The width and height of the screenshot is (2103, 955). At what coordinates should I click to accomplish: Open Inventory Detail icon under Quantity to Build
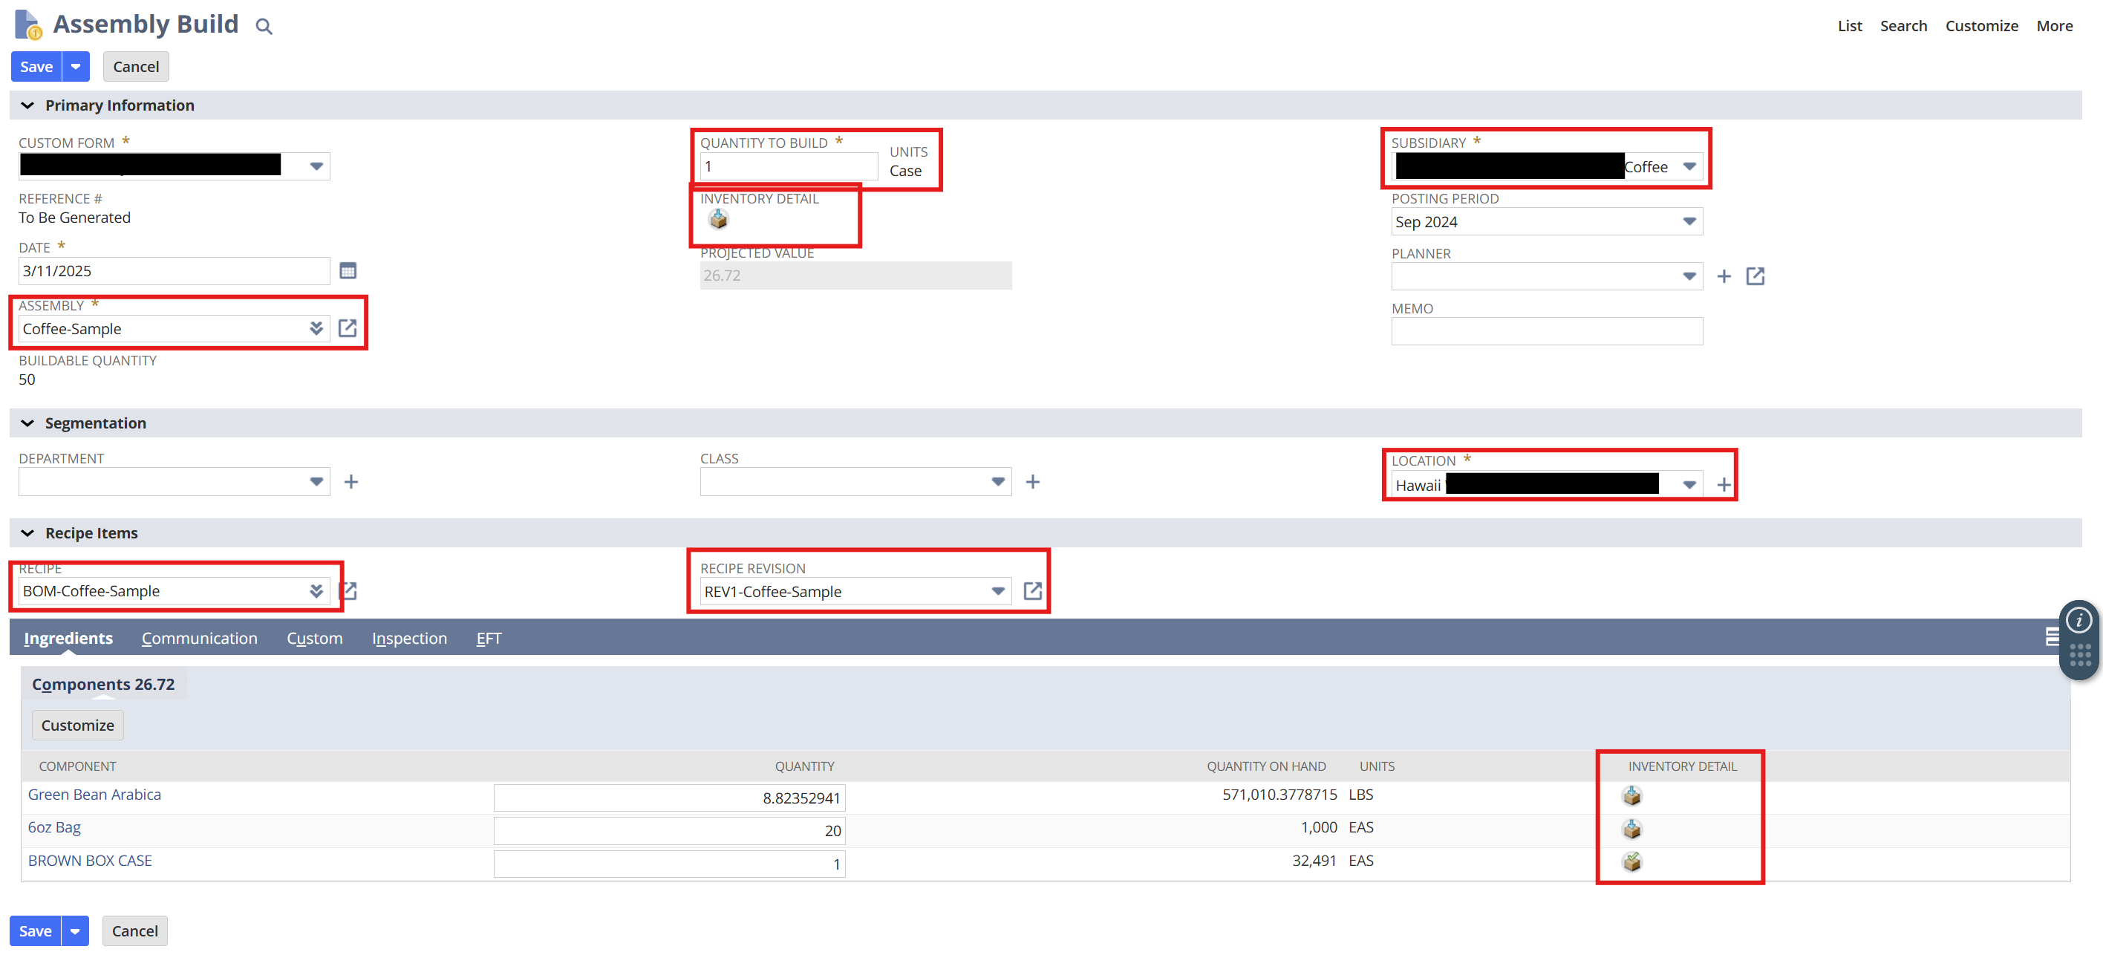pyautogui.click(x=717, y=219)
